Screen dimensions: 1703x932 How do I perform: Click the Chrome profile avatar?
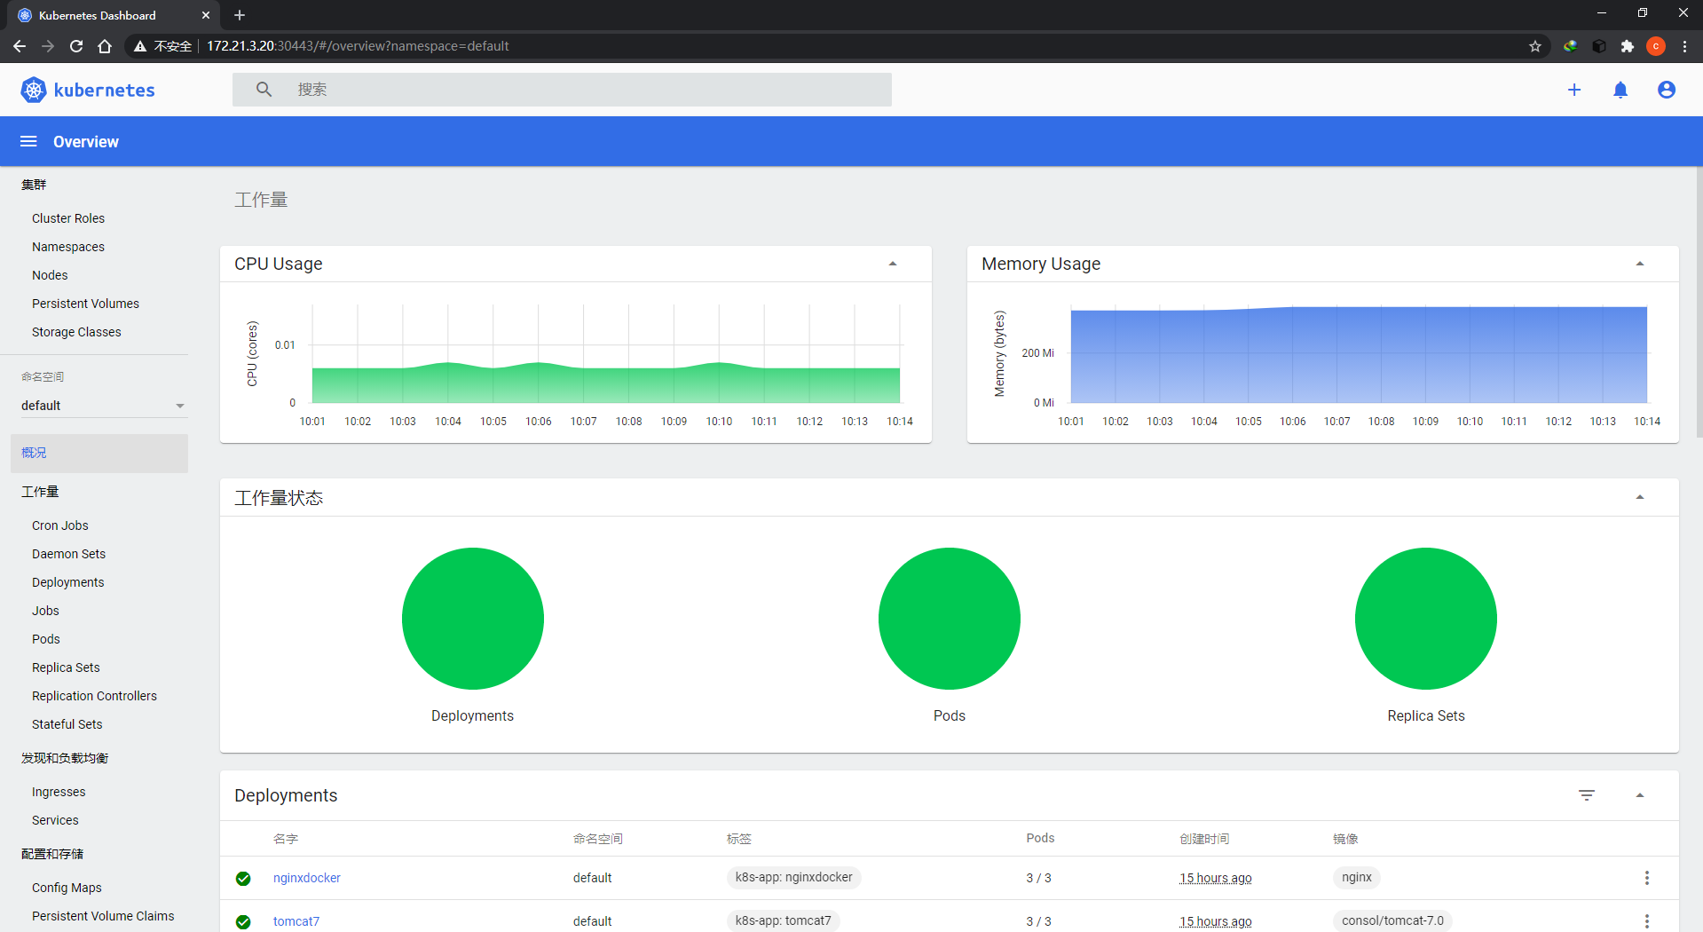click(1656, 46)
